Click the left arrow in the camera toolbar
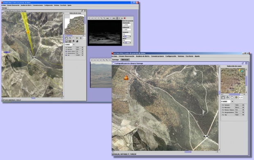Viewport: 254px width, 160px height. [x=89, y=18]
